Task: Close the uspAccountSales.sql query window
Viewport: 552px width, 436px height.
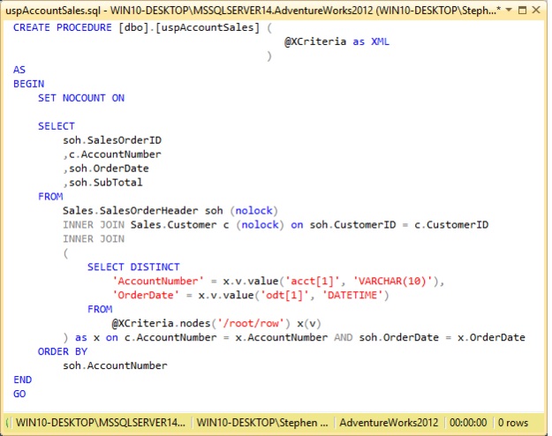Action: pos(536,10)
